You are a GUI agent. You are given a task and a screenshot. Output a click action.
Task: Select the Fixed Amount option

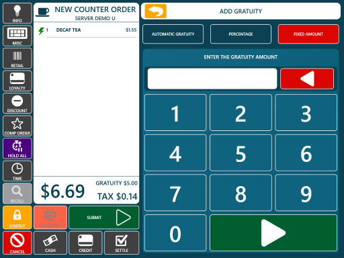coord(308,34)
